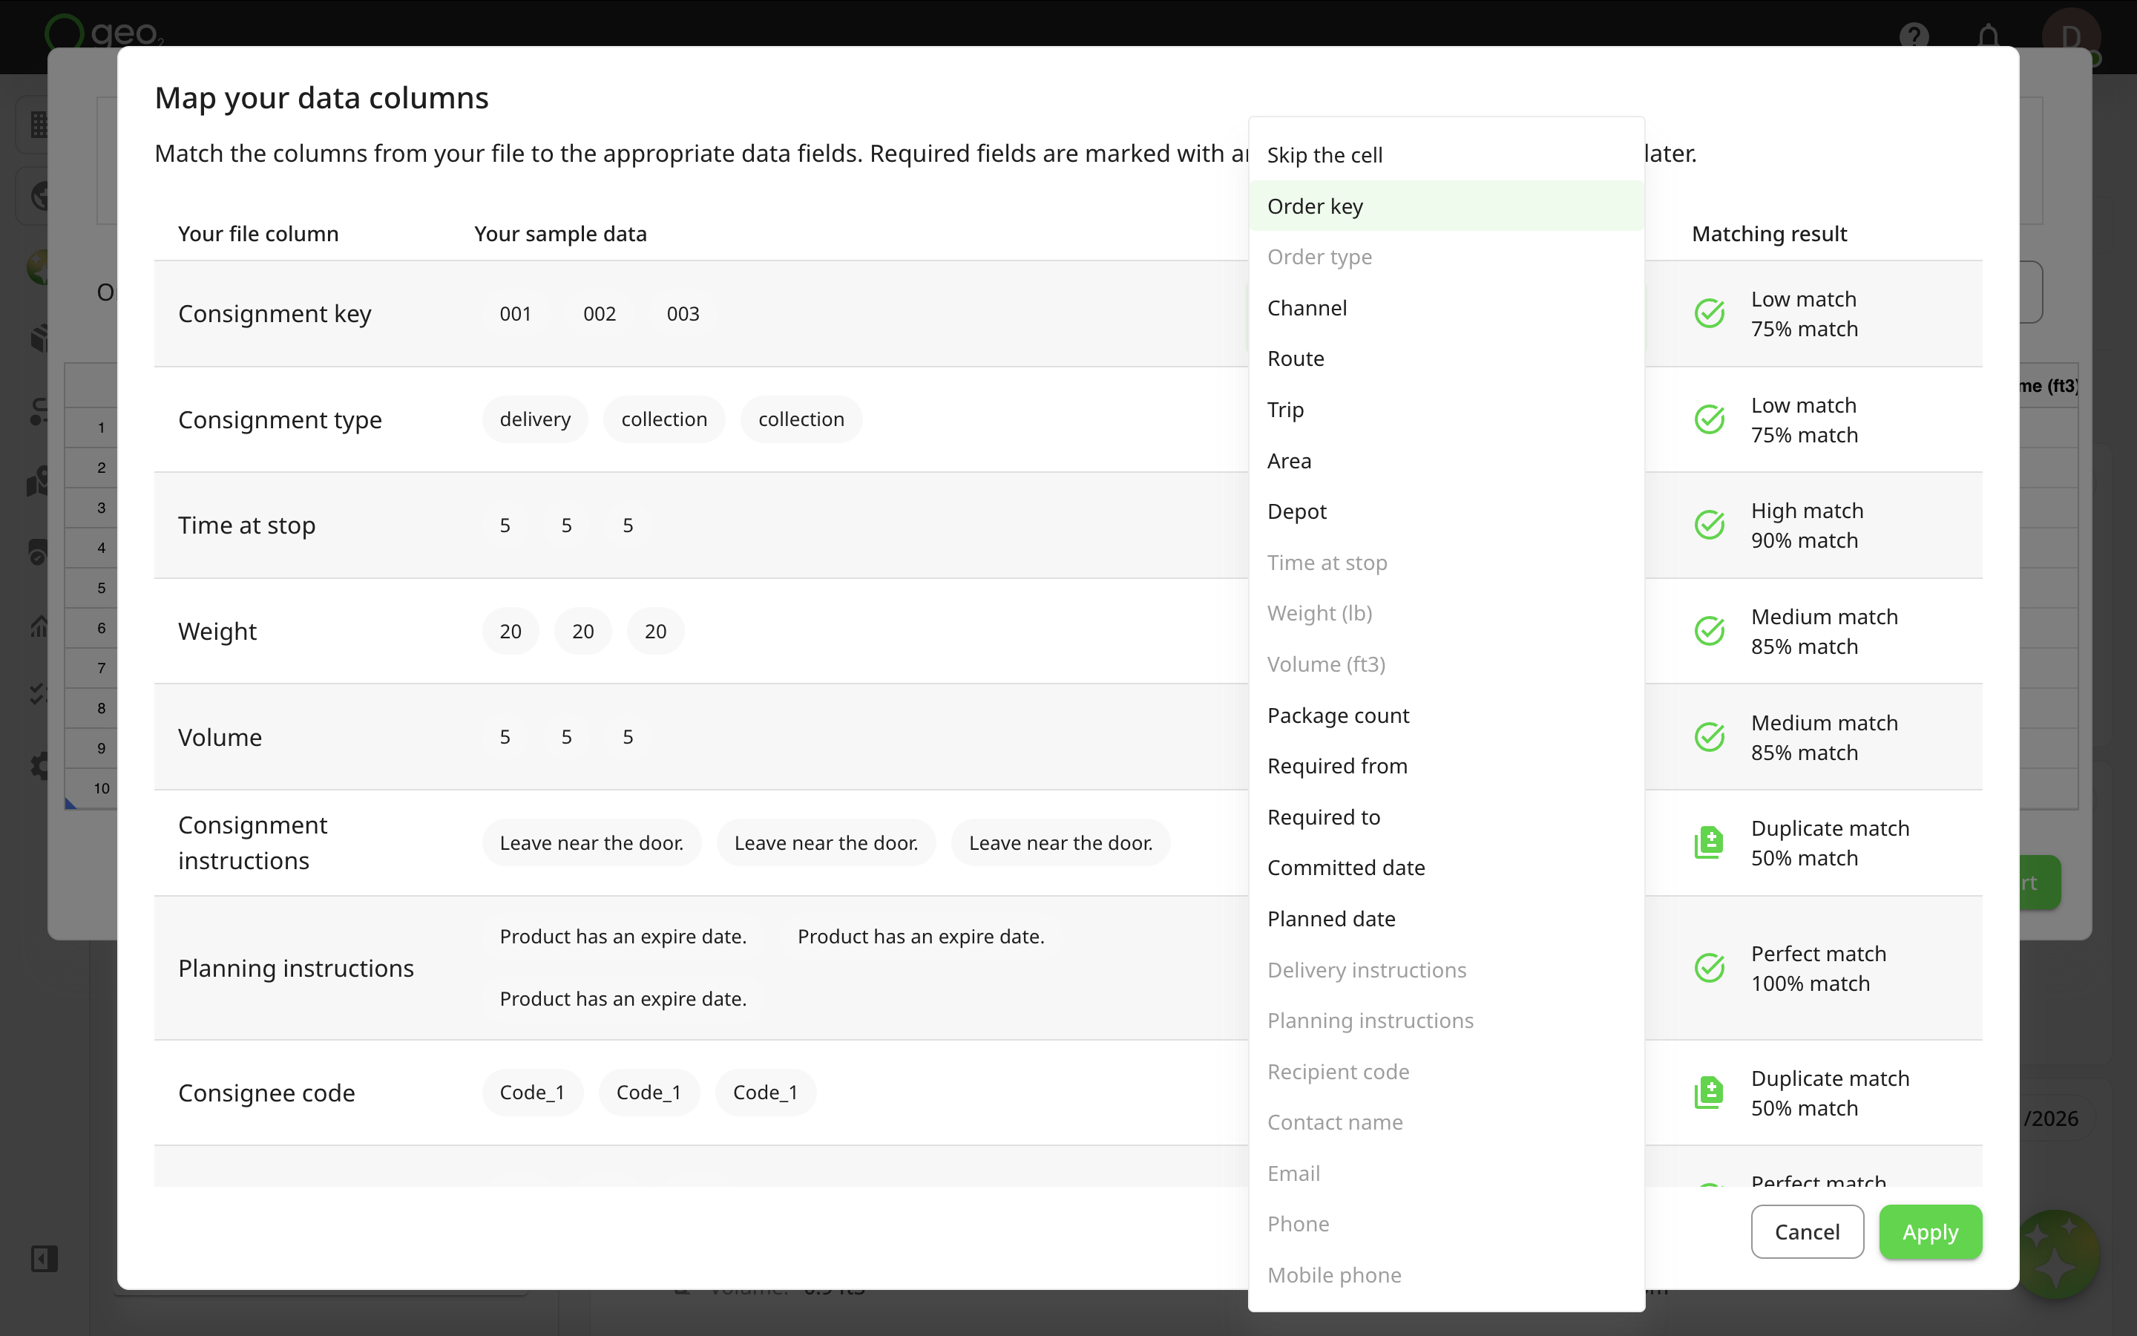
Task: Click 'Consignment key' column label
Action: [x=275, y=314]
